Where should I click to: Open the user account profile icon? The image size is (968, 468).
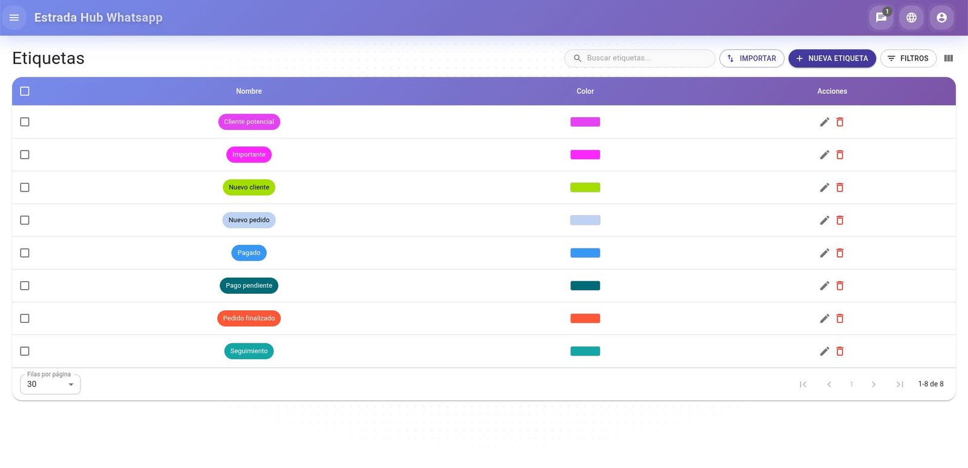[x=941, y=18]
